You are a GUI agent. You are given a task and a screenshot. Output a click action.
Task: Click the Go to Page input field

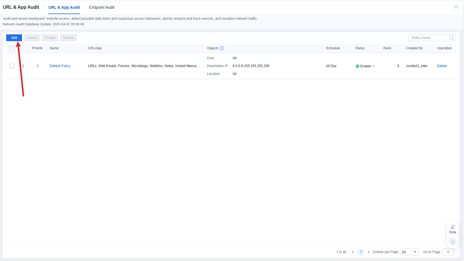pos(448,252)
